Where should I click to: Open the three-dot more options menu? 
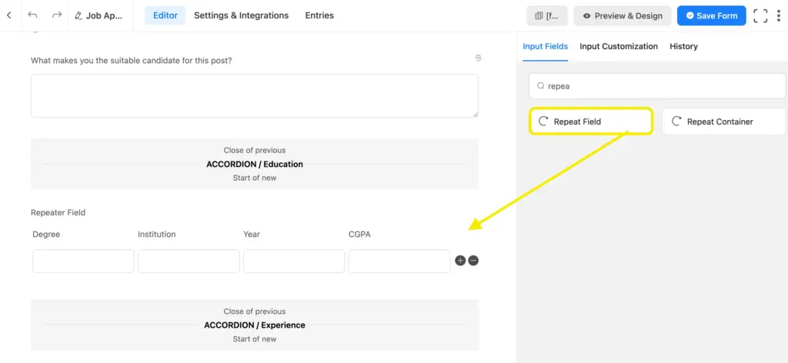780,15
